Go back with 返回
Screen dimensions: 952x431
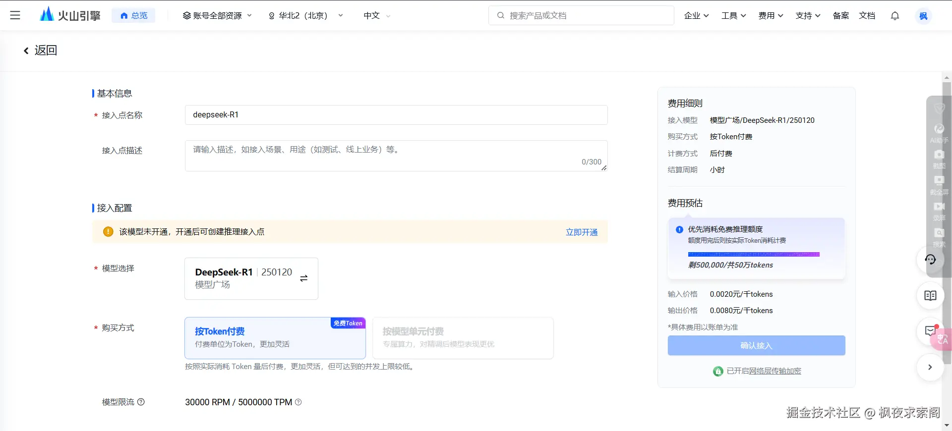(x=40, y=50)
